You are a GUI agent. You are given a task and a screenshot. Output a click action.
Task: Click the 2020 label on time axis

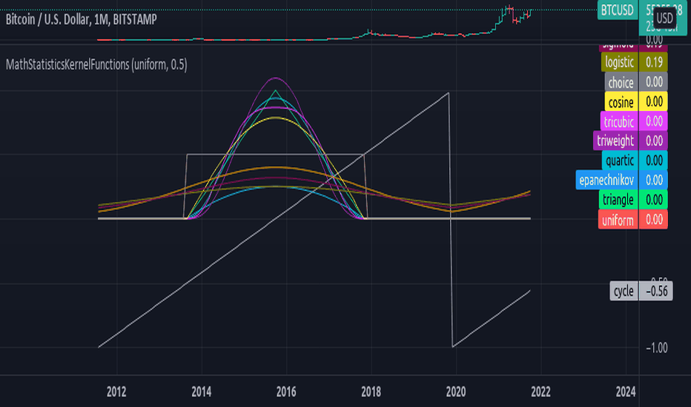[455, 391]
